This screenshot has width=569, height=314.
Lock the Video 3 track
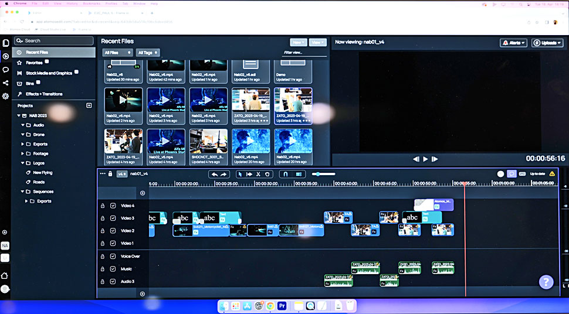tap(103, 219)
